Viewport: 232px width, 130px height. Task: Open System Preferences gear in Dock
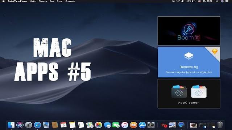click(151, 125)
